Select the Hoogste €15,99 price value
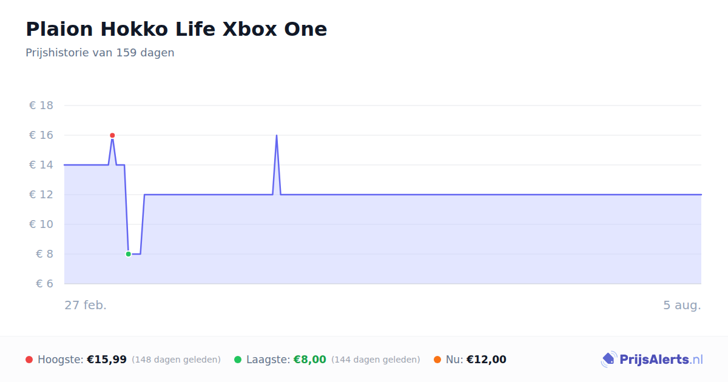Screen dimensions: 728x382 tap(107, 360)
